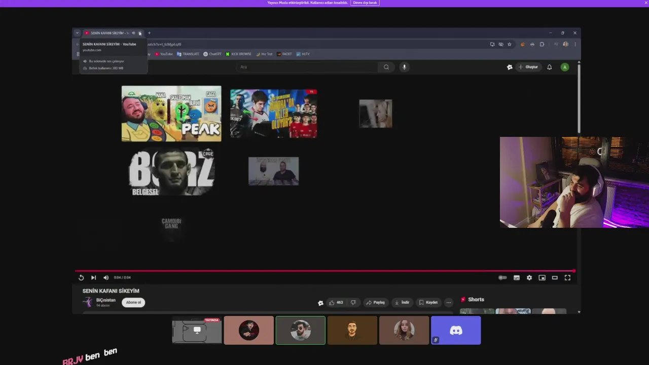Click the Chrome profile avatar
This screenshot has height=365, width=649.
pyautogui.click(x=565, y=44)
